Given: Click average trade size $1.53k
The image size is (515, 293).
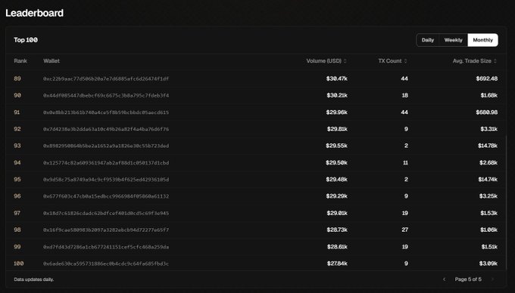Looking at the screenshot, I should (489, 213).
